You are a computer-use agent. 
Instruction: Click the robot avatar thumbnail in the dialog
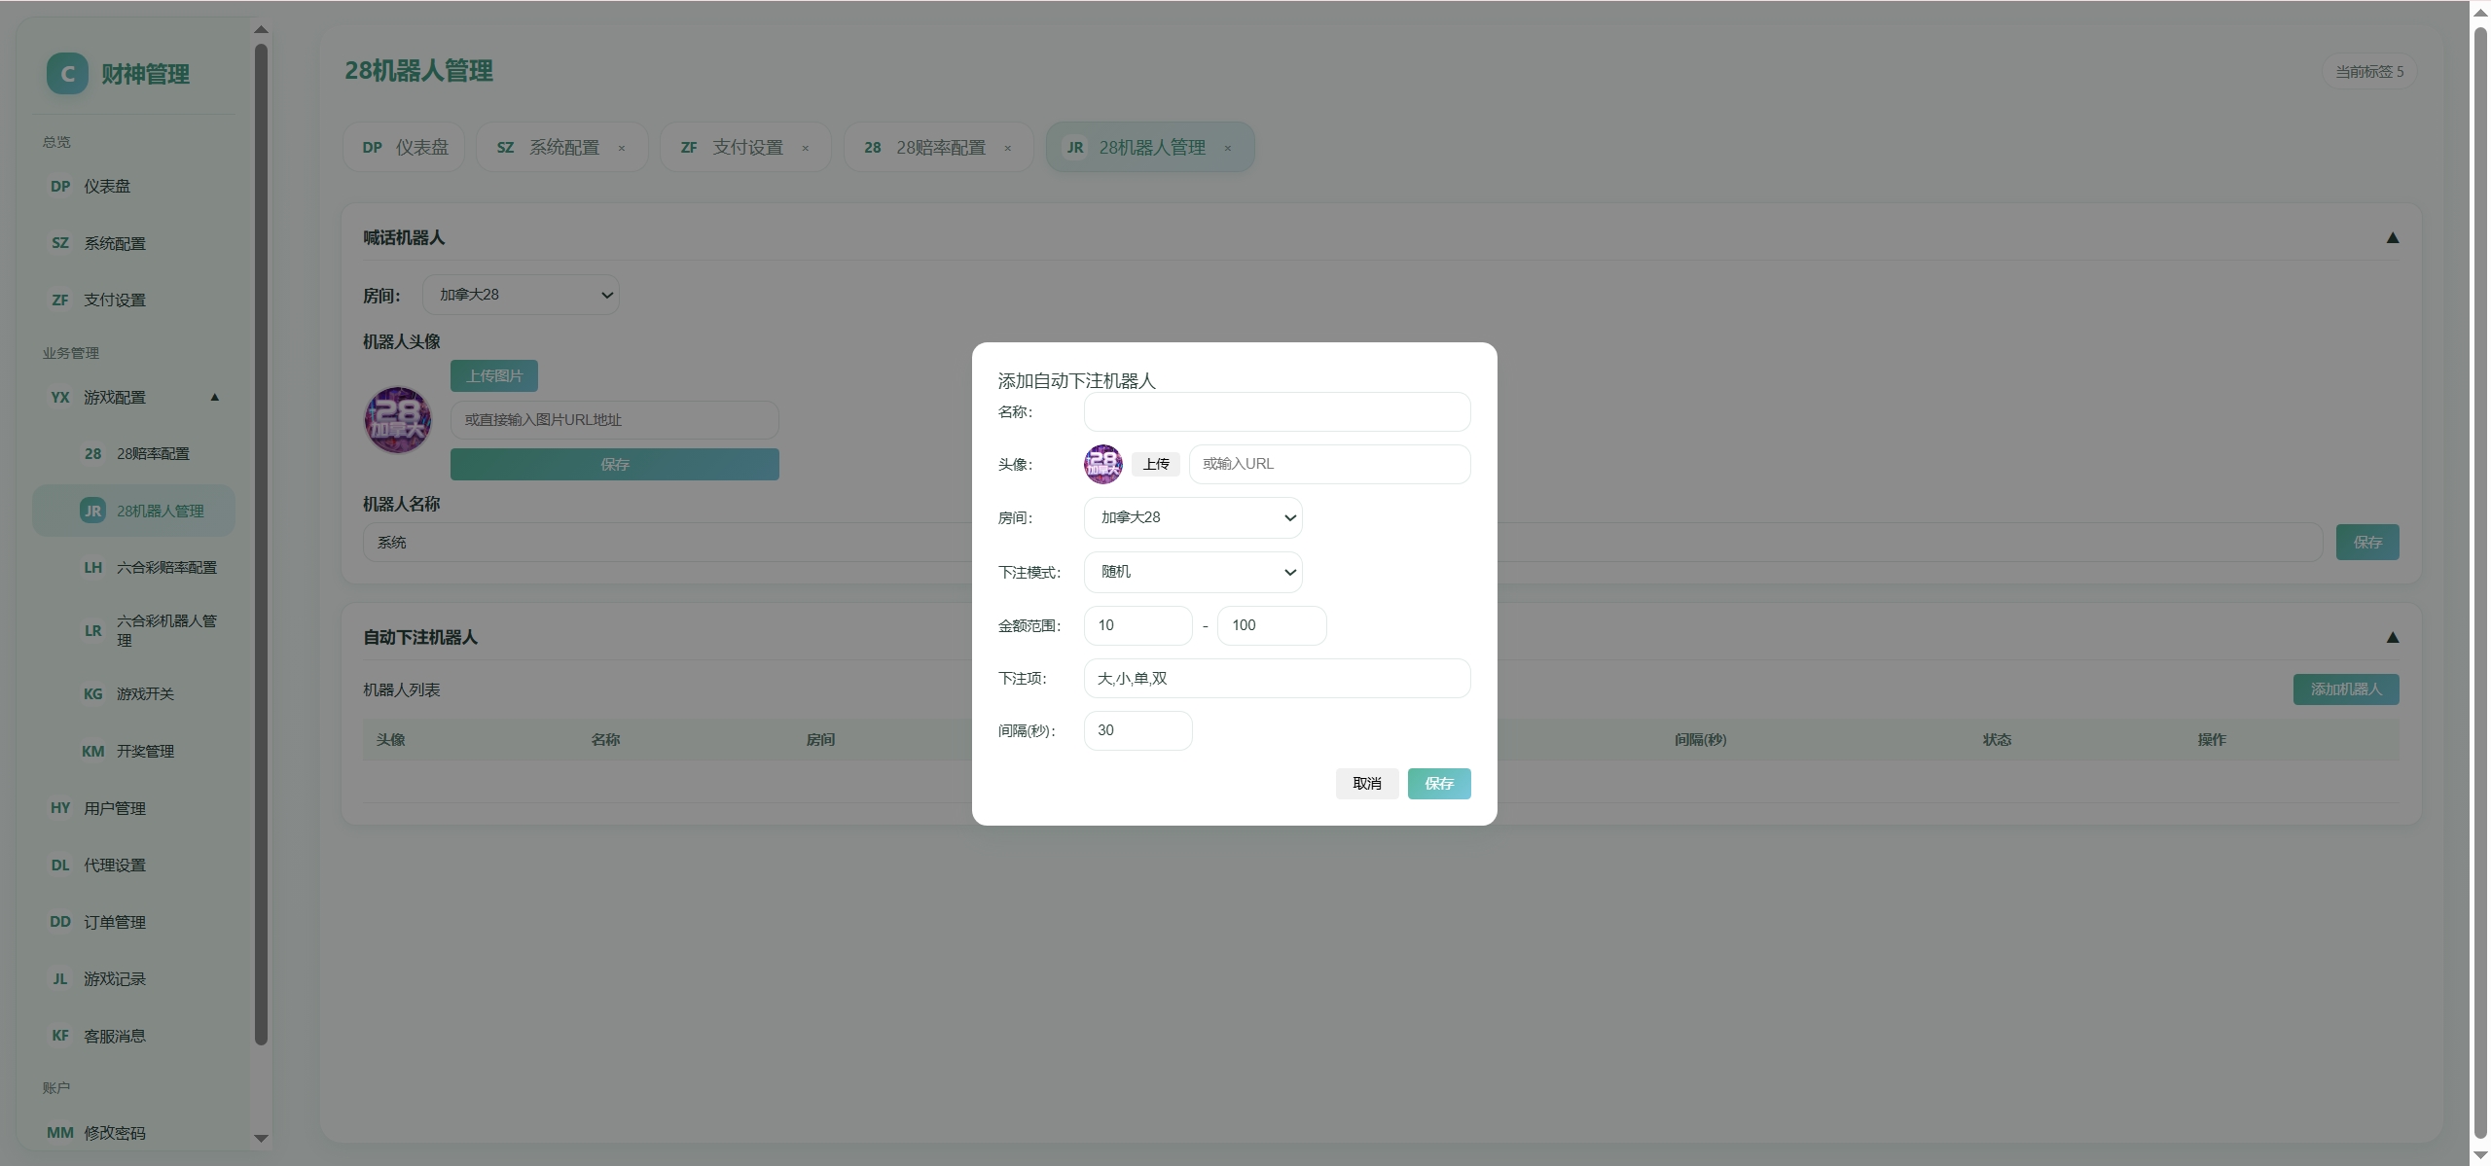[1102, 464]
